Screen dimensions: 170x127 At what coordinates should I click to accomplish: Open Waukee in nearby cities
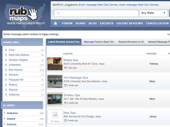14,75
